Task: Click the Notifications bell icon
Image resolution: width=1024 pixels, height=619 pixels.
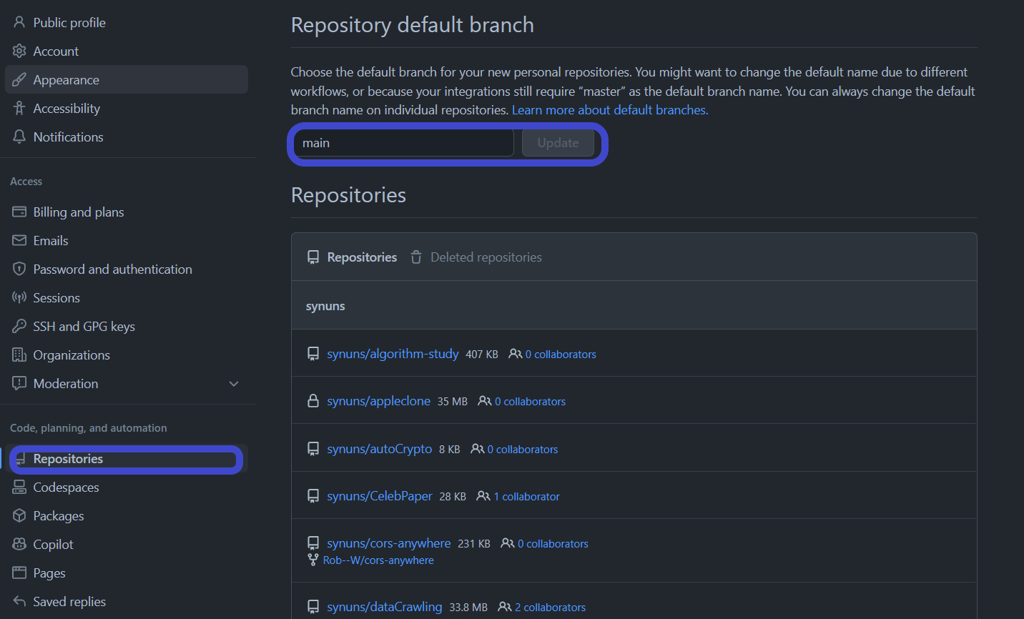Action: coord(19,137)
